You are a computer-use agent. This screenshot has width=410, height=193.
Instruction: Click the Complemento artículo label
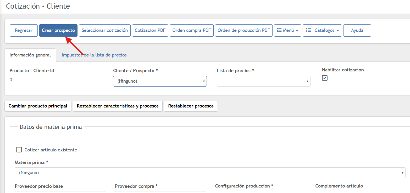click(x=339, y=186)
